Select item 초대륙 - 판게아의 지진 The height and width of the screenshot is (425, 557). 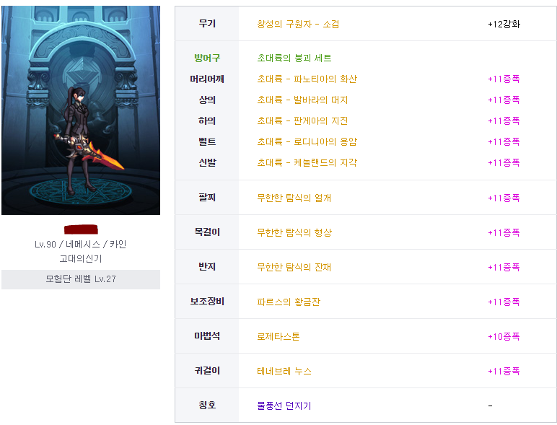[x=302, y=121]
